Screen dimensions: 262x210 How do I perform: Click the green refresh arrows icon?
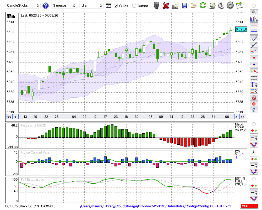pyautogui.click(x=203, y=5)
